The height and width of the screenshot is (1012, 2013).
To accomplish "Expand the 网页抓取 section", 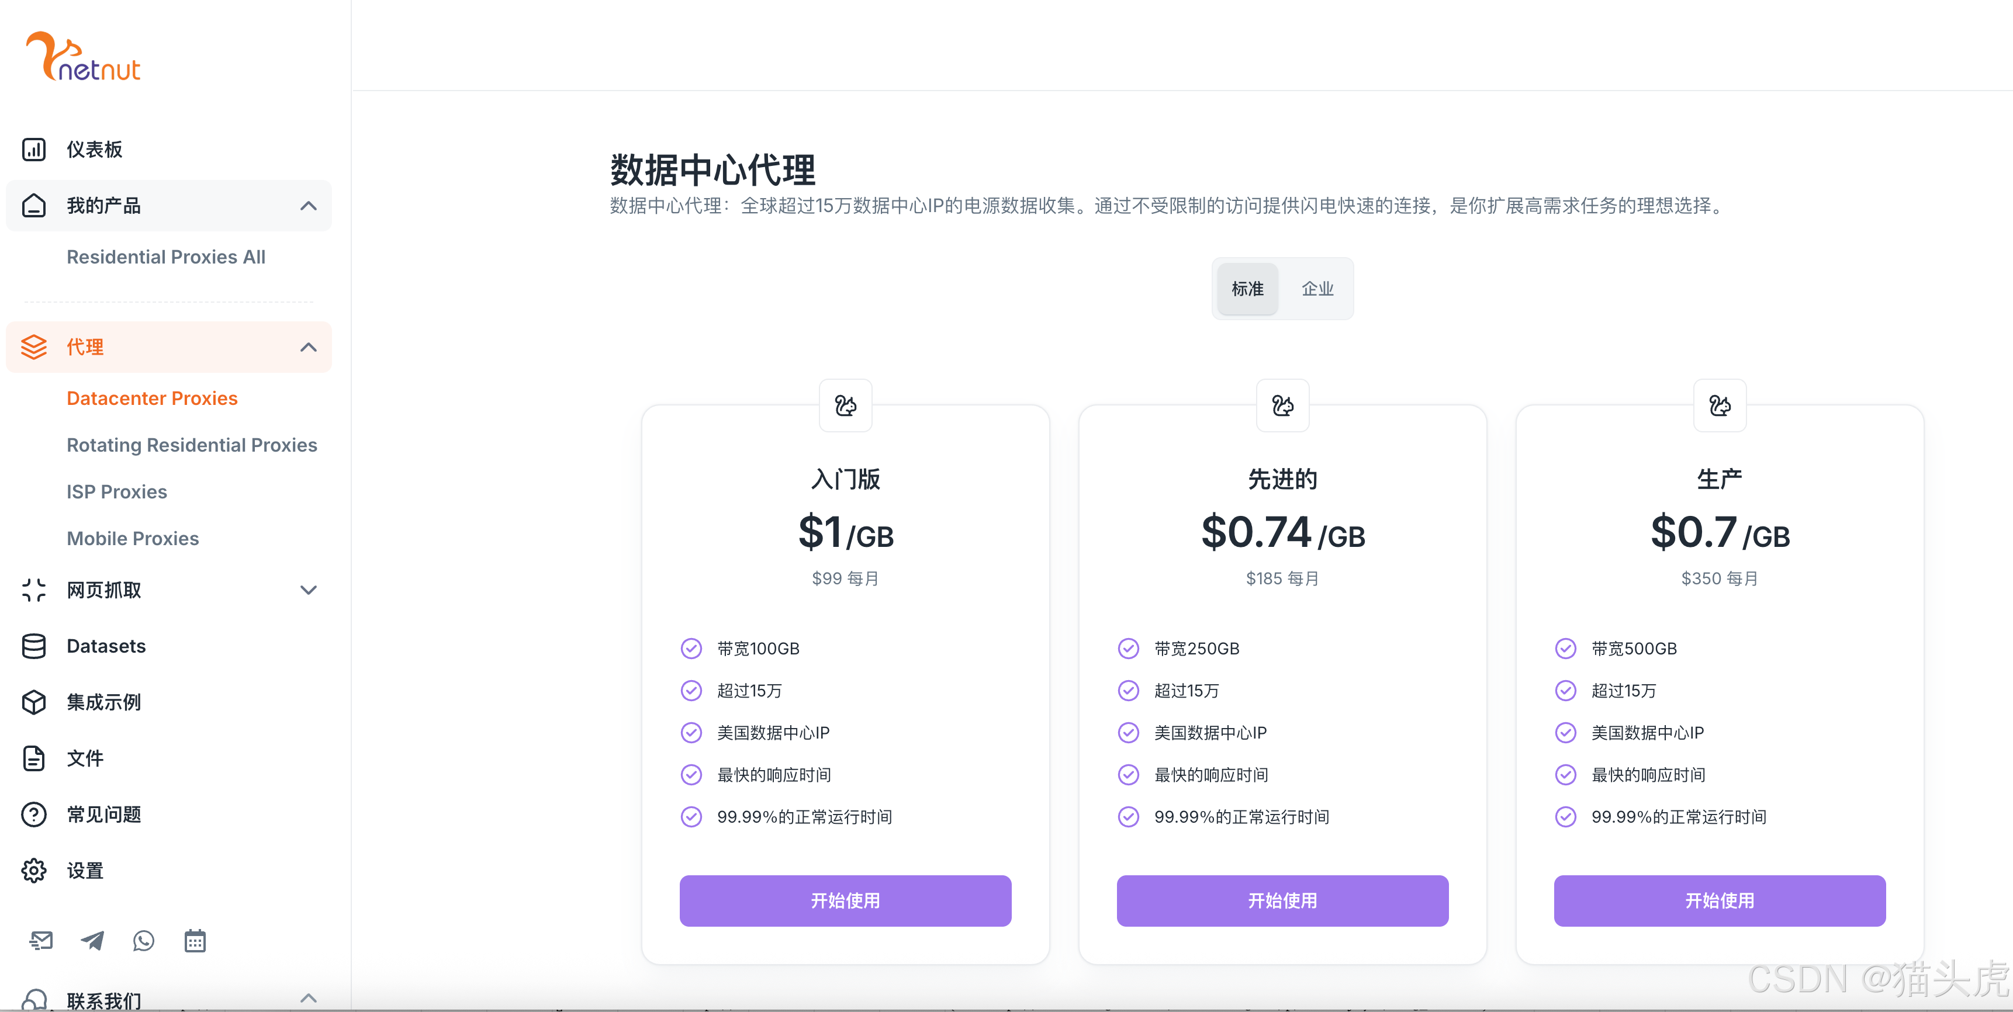I will coord(309,590).
